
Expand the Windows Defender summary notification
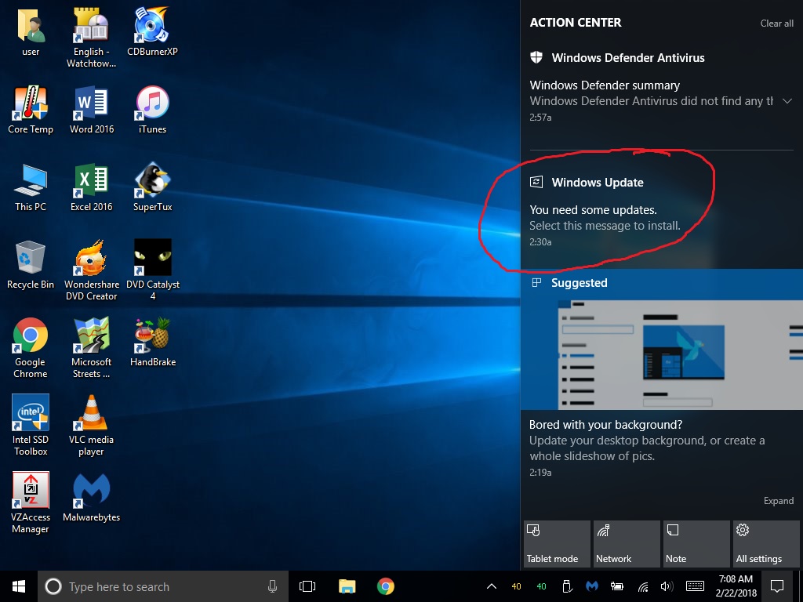pos(787,101)
